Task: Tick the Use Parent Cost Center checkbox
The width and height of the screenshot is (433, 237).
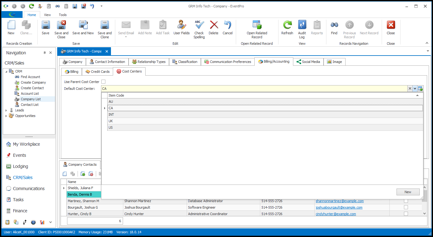Action: [x=104, y=82]
